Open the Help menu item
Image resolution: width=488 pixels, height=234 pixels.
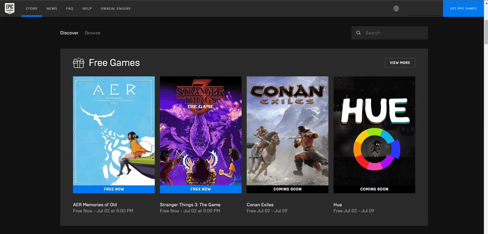pos(87,8)
